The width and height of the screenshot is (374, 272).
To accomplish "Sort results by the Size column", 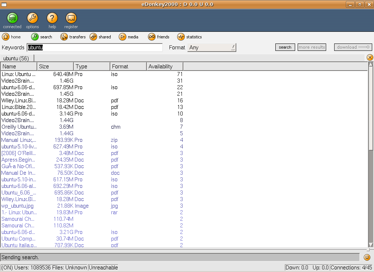I will (x=55, y=67).
